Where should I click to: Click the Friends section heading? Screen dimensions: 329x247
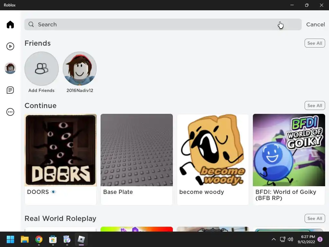click(x=38, y=43)
